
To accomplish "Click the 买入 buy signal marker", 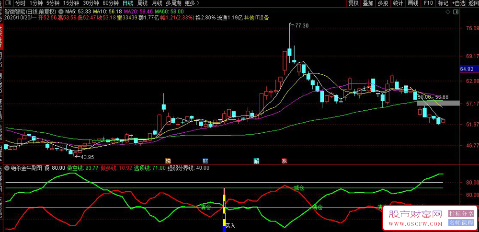I will tap(230, 224).
